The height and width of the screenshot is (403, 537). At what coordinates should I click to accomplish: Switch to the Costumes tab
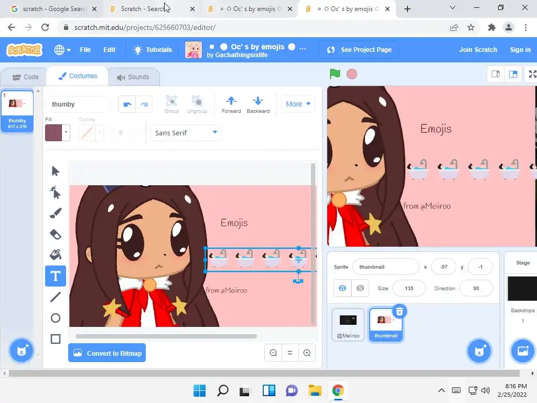pos(78,76)
